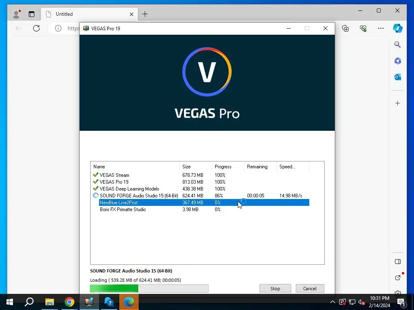The width and height of the screenshot is (414, 310).
Task: Open Edge tab actions menu icon
Action: pos(32,14)
